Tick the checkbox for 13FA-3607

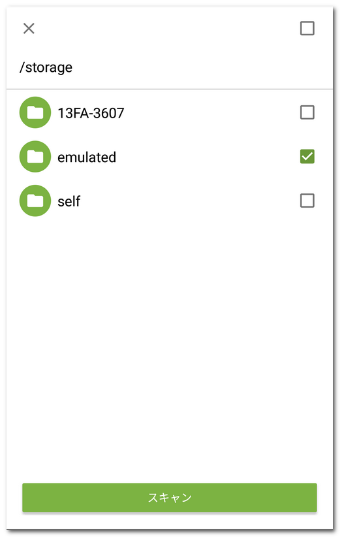tap(307, 112)
